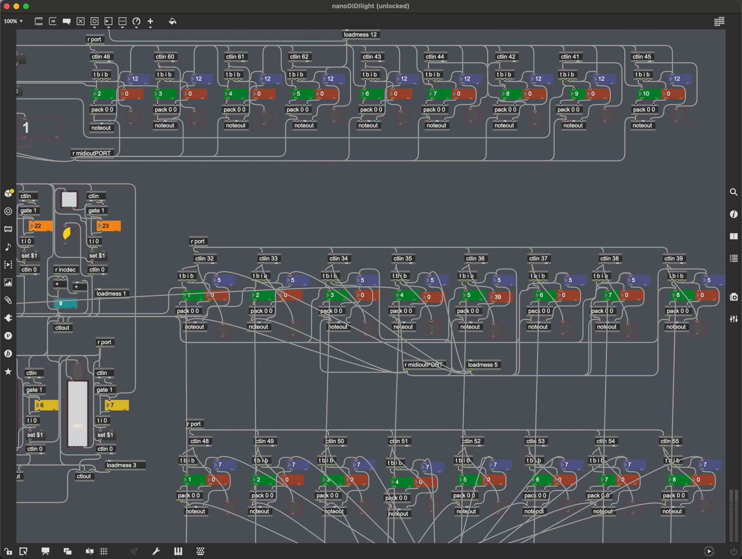This screenshot has width=742, height=559.
Task: Open the Audio note browser in sidebar
Action: coord(8,247)
